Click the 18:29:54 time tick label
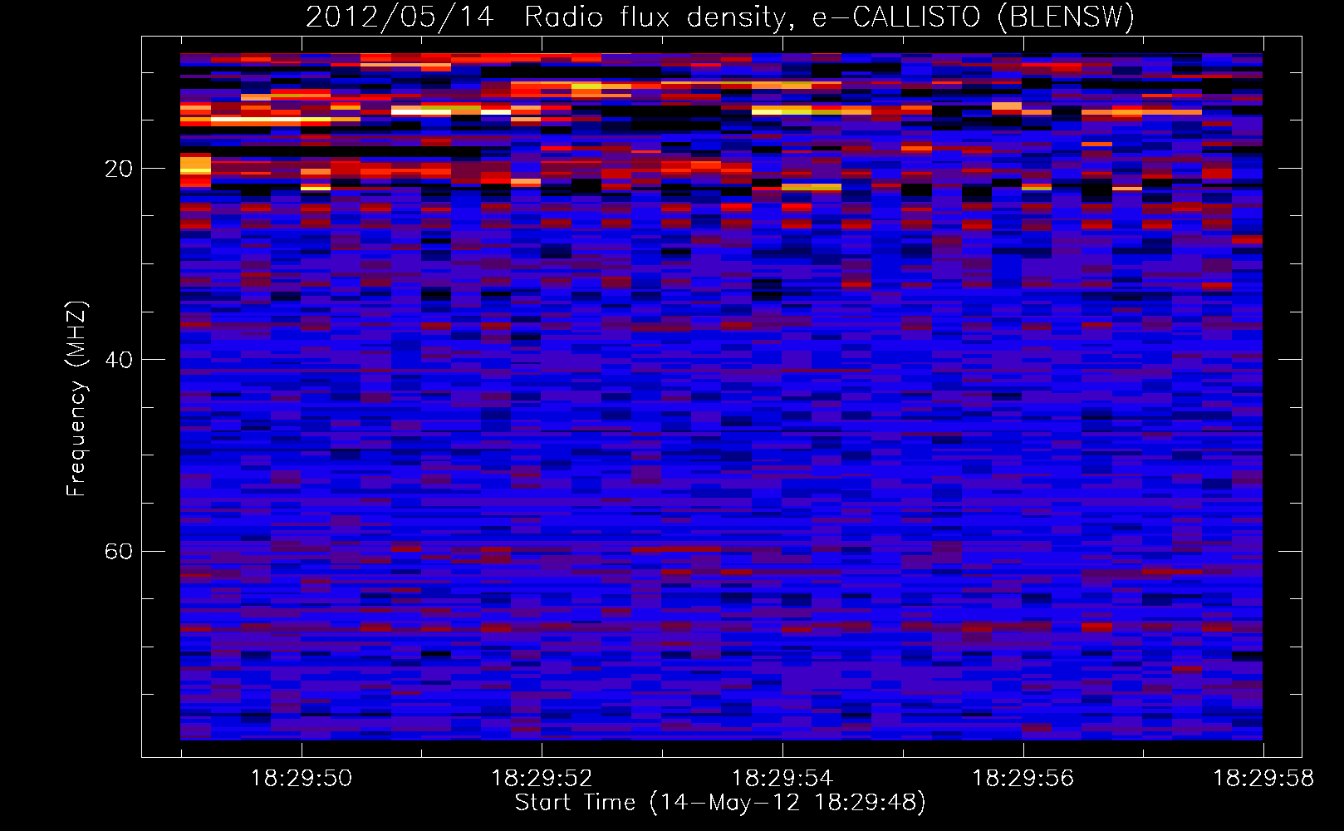Screen dimensions: 1344x831 click(782, 779)
